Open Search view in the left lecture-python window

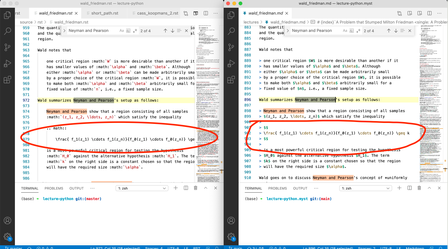7,31
